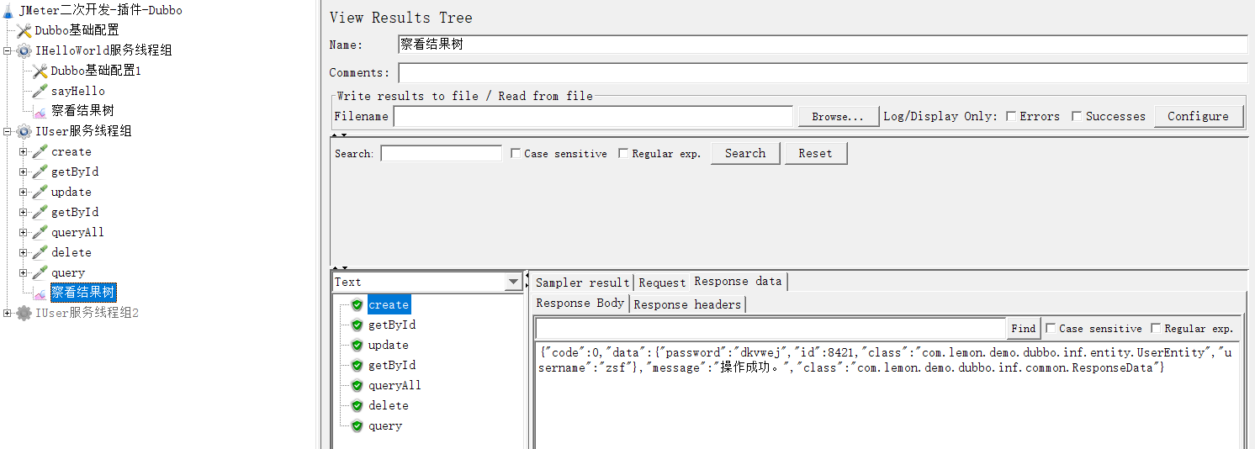The height and width of the screenshot is (449, 1255).
Task: Tick the Successes checkbox
Action: tap(1077, 117)
